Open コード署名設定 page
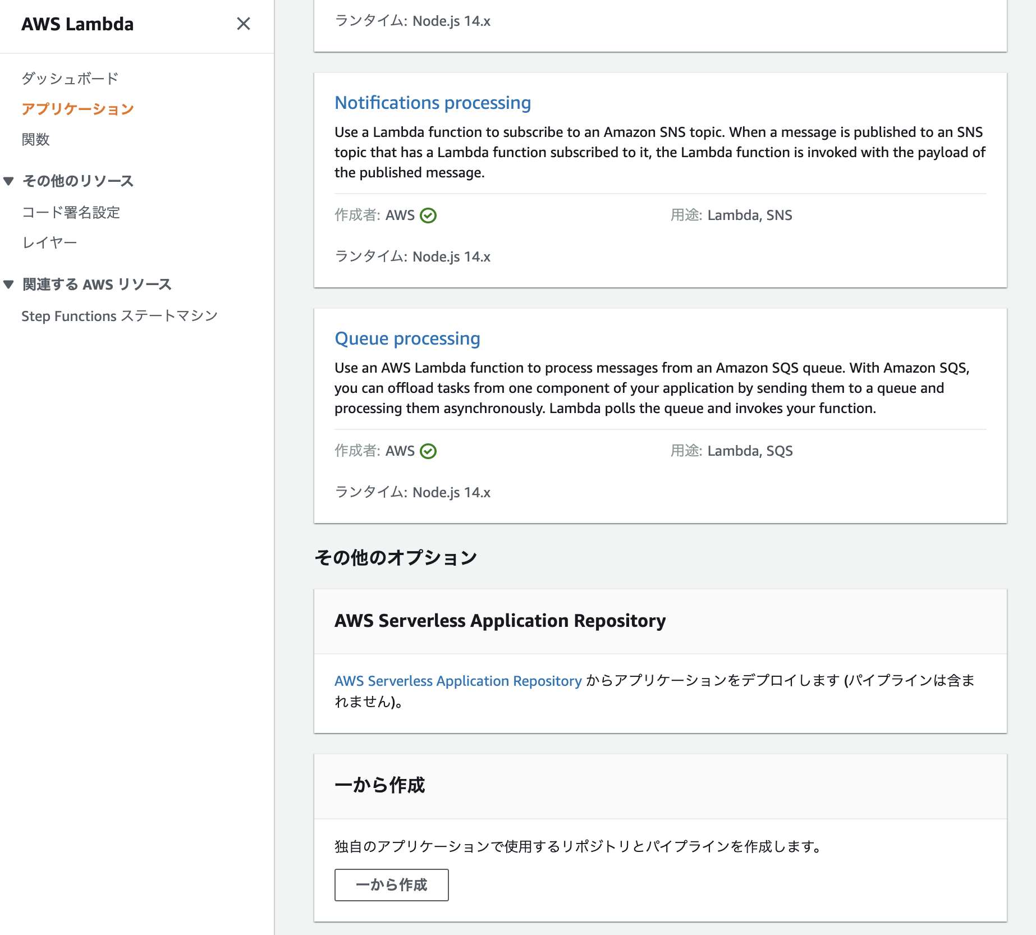 pyautogui.click(x=71, y=212)
